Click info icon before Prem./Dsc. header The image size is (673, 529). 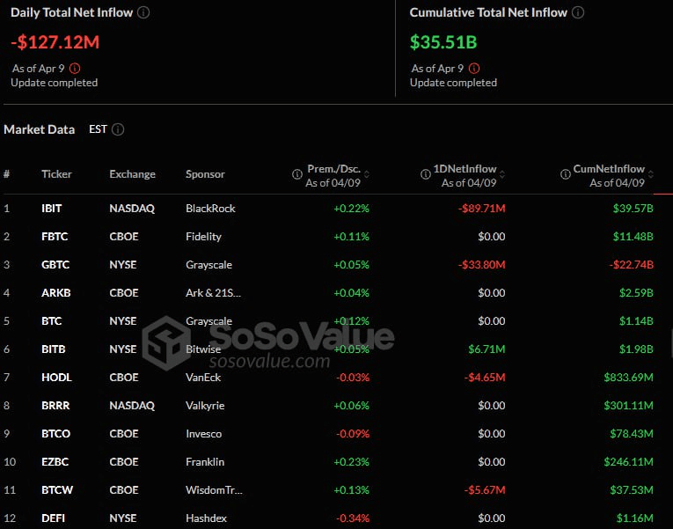297,174
